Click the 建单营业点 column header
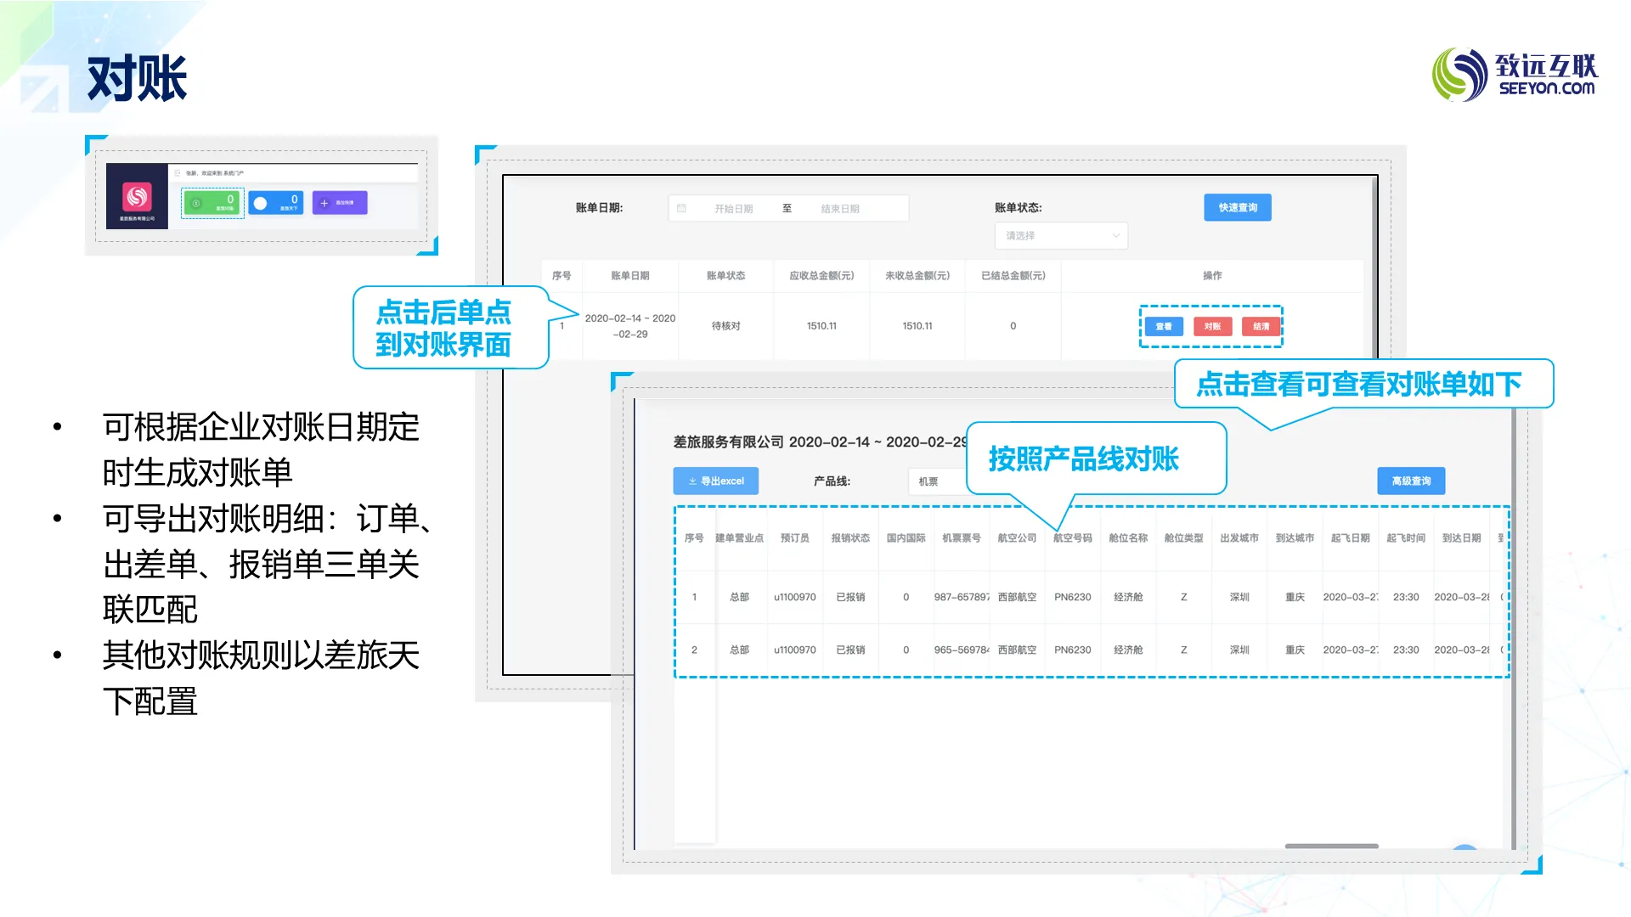The height and width of the screenshot is (917, 1631). pyautogui.click(x=739, y=538)
